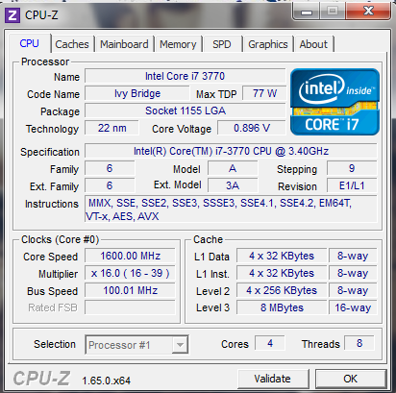Click the L1 Inst. size 4 x 32 KBytes
Screen dimensions: 396x393
coord(282,273)
